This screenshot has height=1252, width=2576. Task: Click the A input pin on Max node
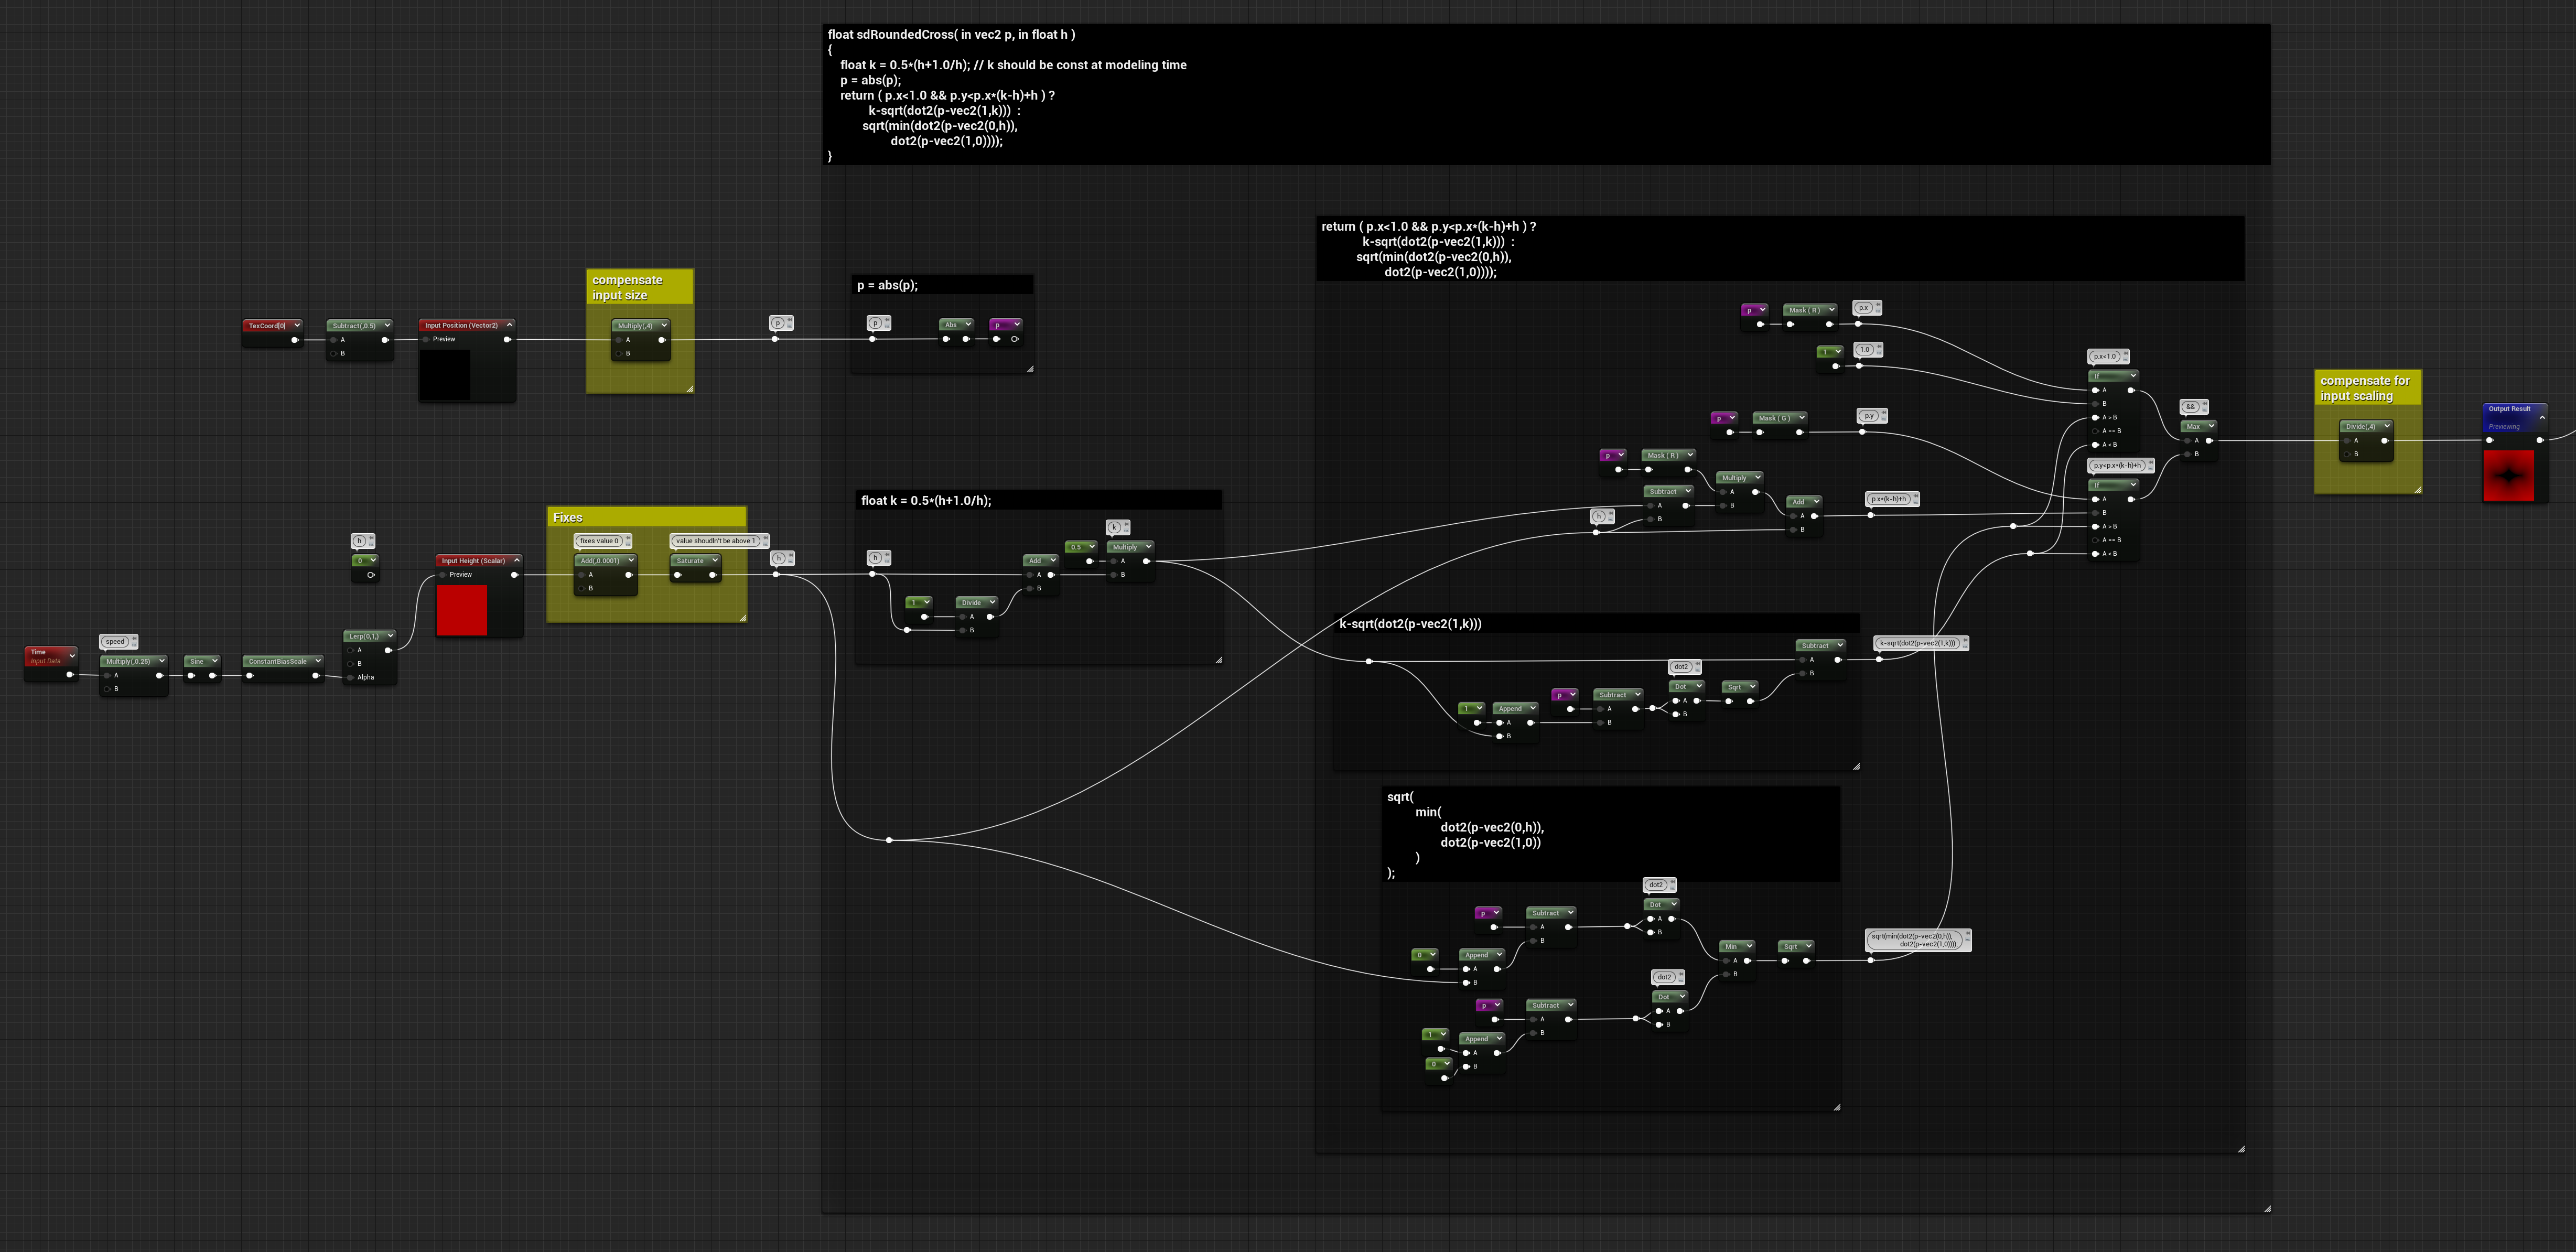coord(2187,440)
